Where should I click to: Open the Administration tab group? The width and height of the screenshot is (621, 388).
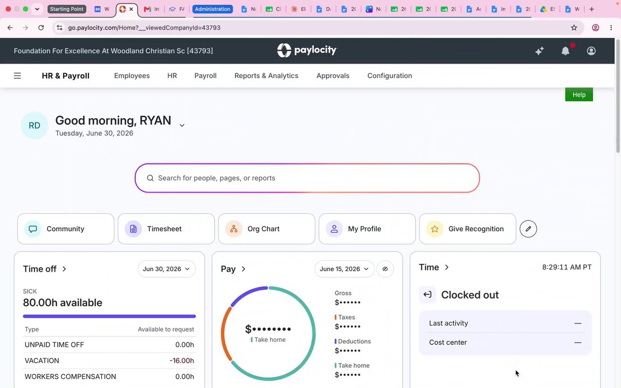[x=212, y=9]
